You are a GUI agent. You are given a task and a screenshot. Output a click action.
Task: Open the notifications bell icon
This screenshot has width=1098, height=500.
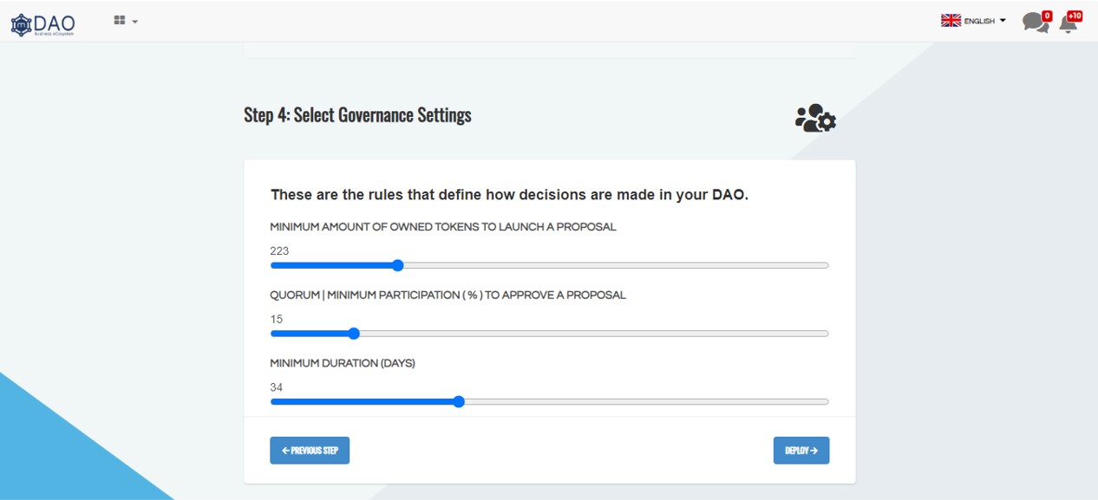pos(1068,23)
